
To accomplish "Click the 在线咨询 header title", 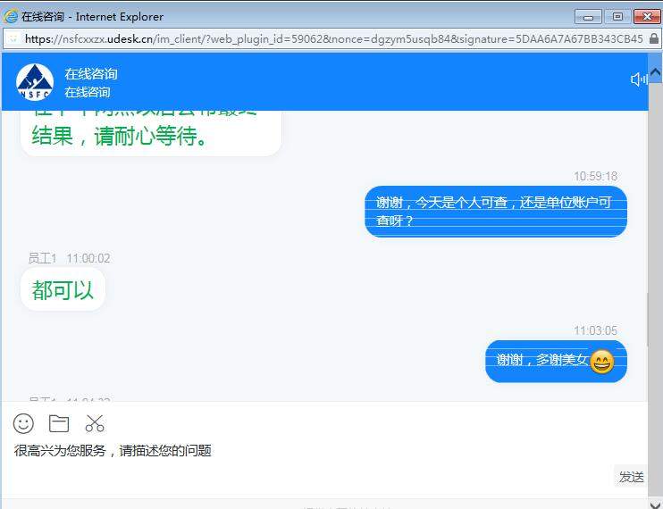I will [91, 74].
